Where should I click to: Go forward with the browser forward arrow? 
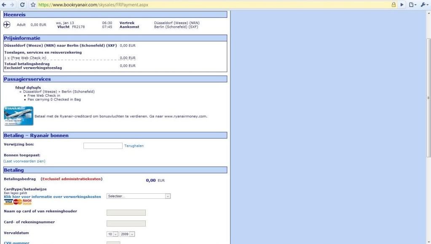[12, 5]
